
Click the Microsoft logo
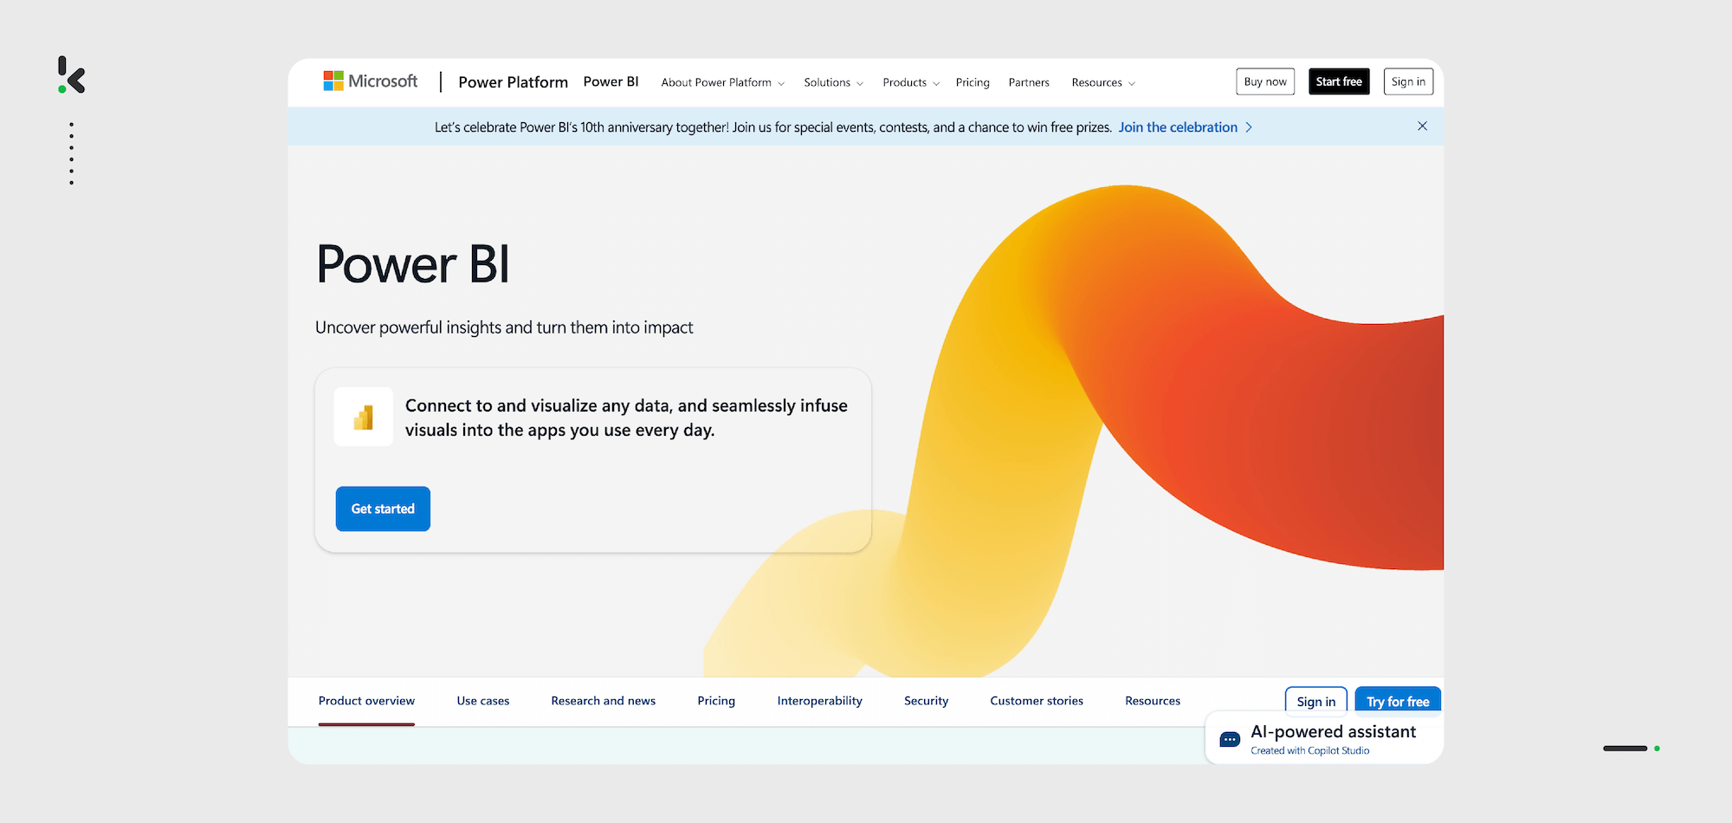tap(370, 81)
